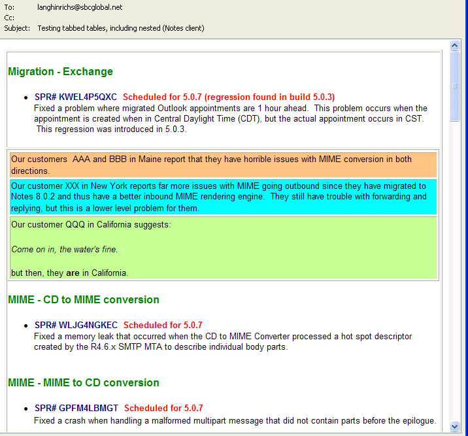Select the SPR# KWEL4P5QXC identifier
Screen dimensions: 468x436
tap(75, 97)
